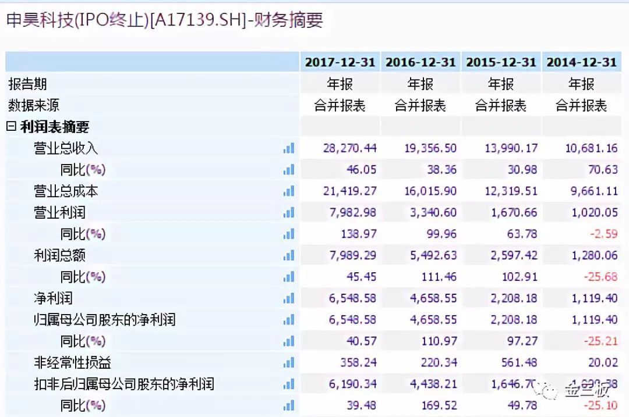The image size is (629, 417).
Task: Click the 报告期 row label
Action: click(x=28, y=84)
